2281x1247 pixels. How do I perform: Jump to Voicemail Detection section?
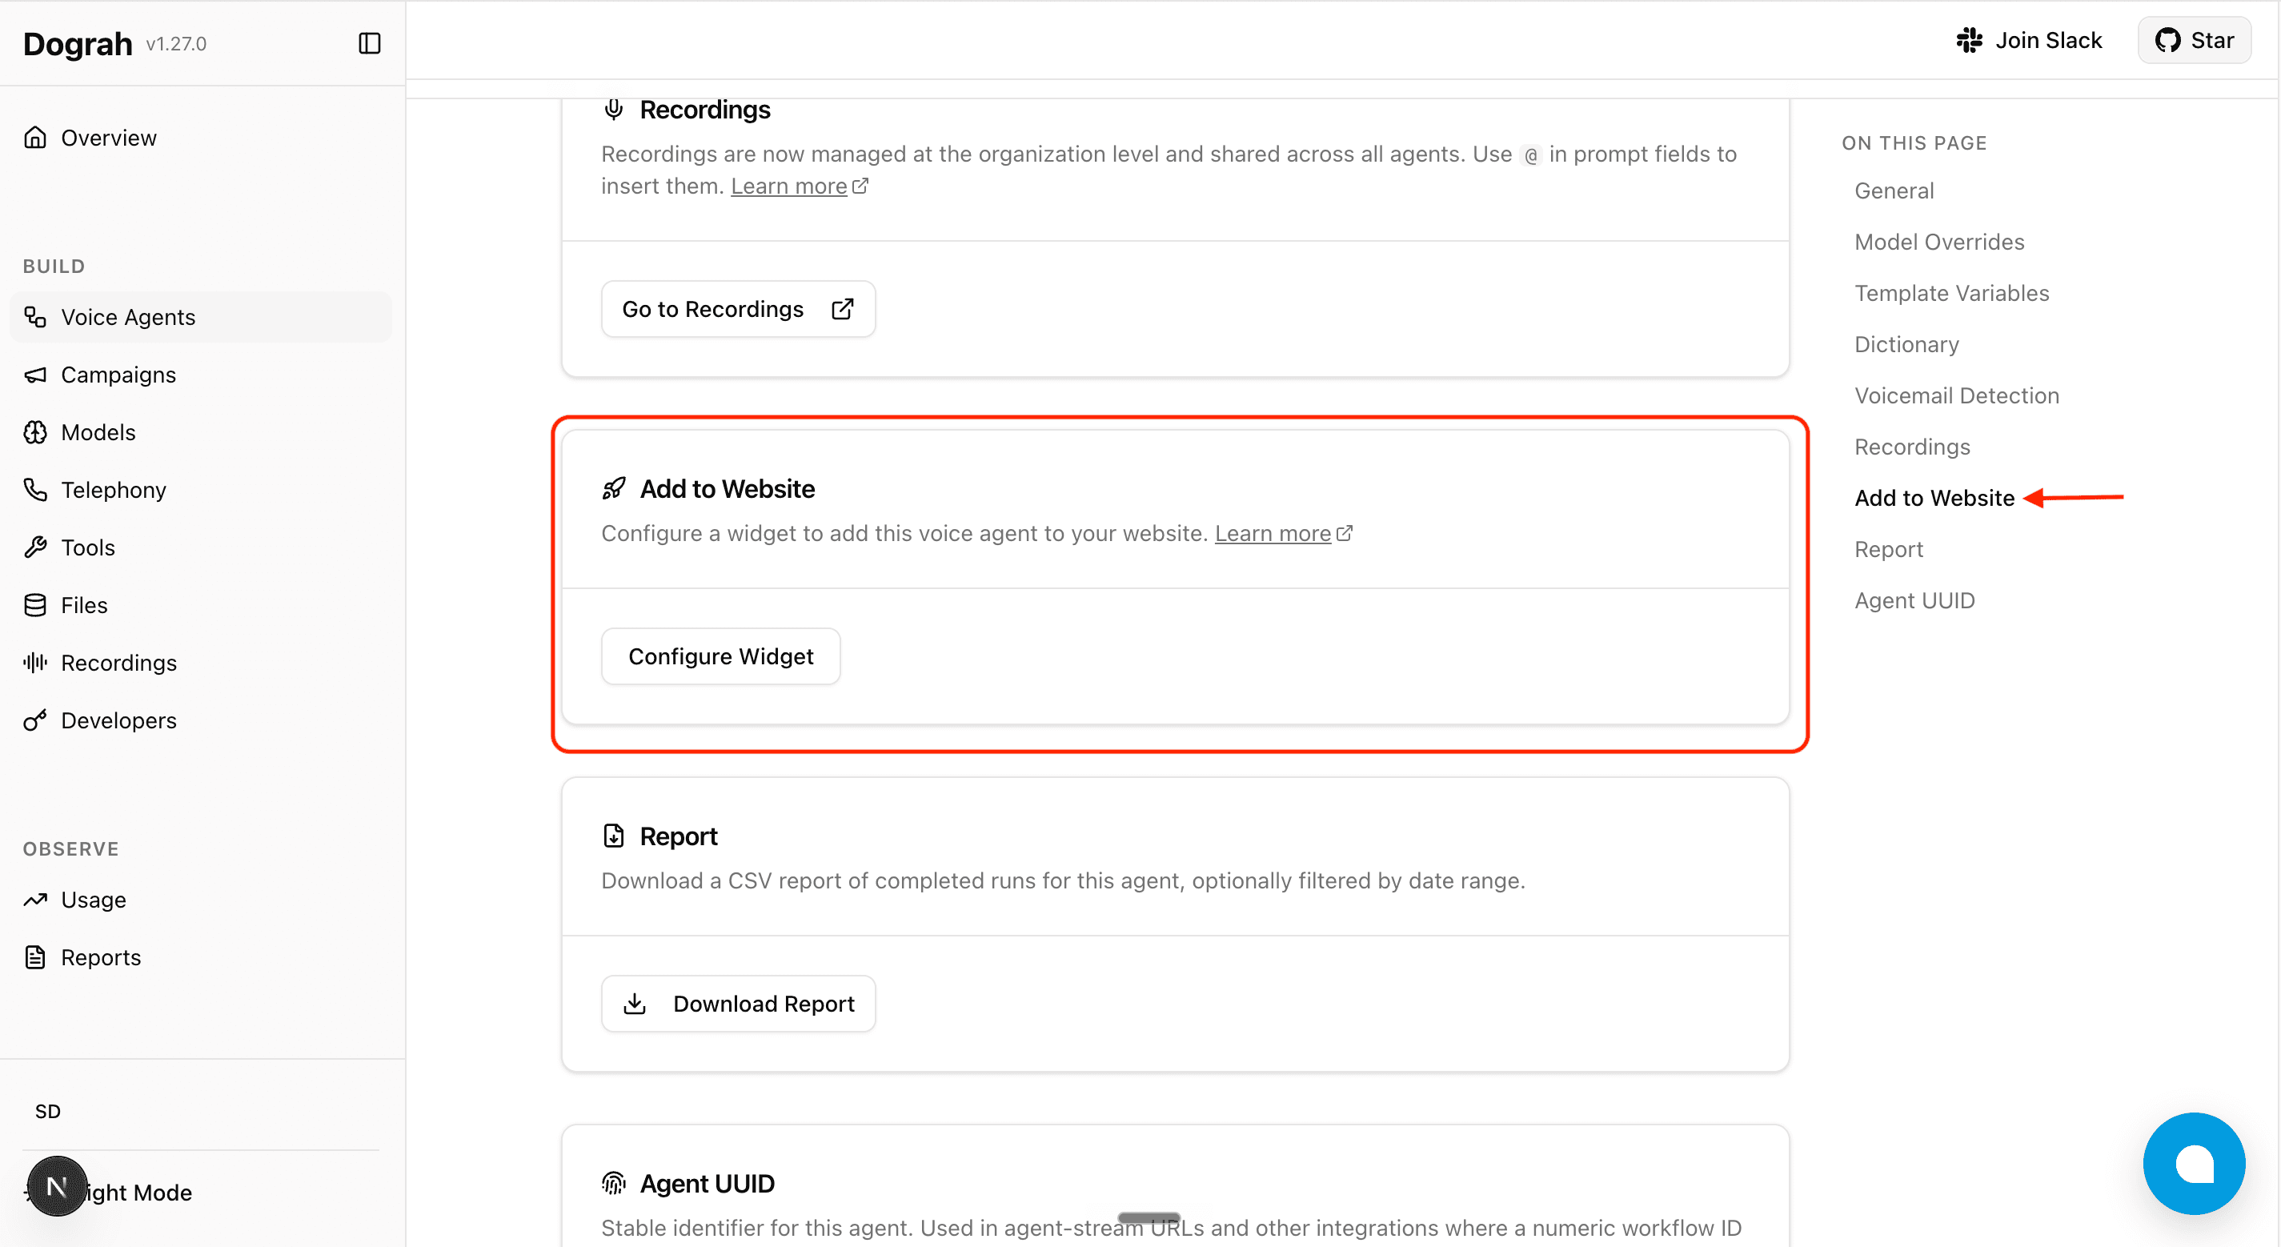[x=1957, y=395]
